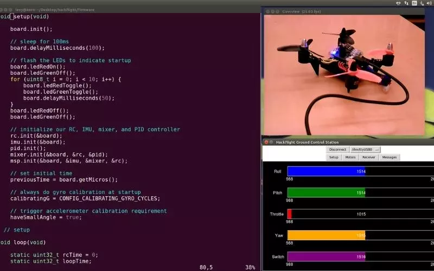This screenshot has height=271, width=434.
Task: Click the Pitch label in the receiver panel
Action: (x=277, y=193)
